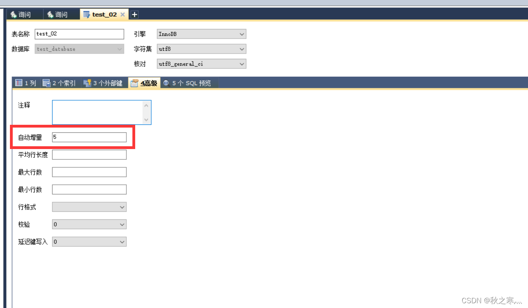Switch to the 1 列 columns tab
Viewport: 528px width, 308px height.
coord(26,83)
